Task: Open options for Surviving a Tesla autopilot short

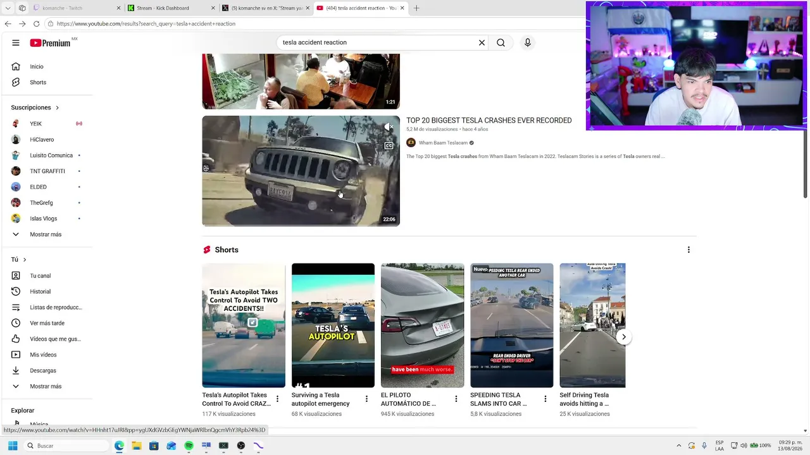Action: tap(366, 399)
